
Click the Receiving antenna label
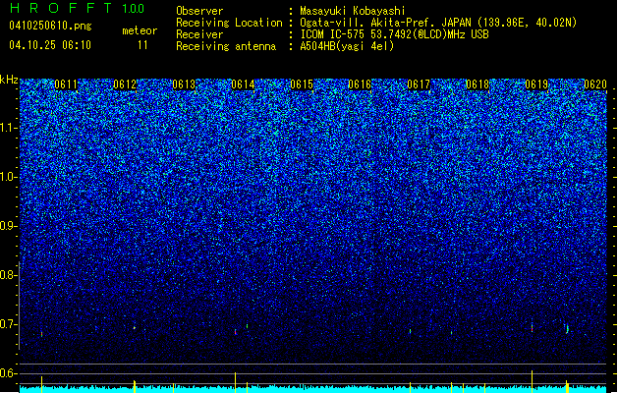click(x=226, y=46)
